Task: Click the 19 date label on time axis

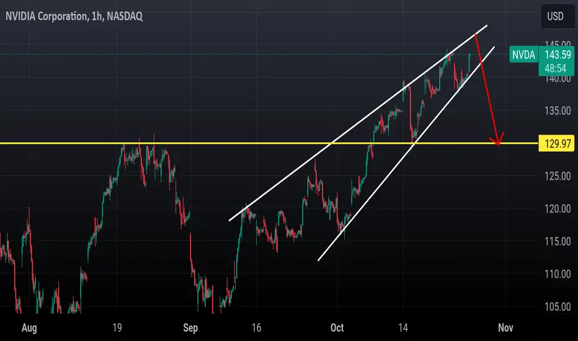Action: pyautogui.click(x=117, y=327)
